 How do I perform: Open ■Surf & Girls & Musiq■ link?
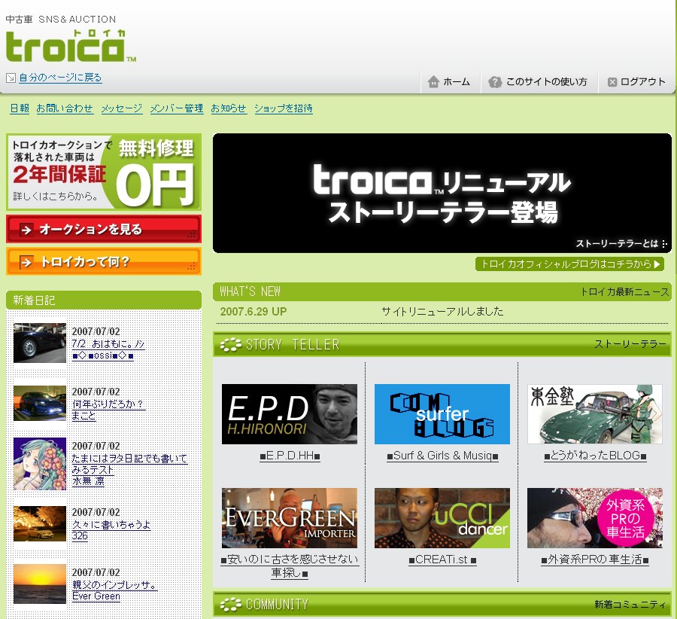[x=442, y=456]
